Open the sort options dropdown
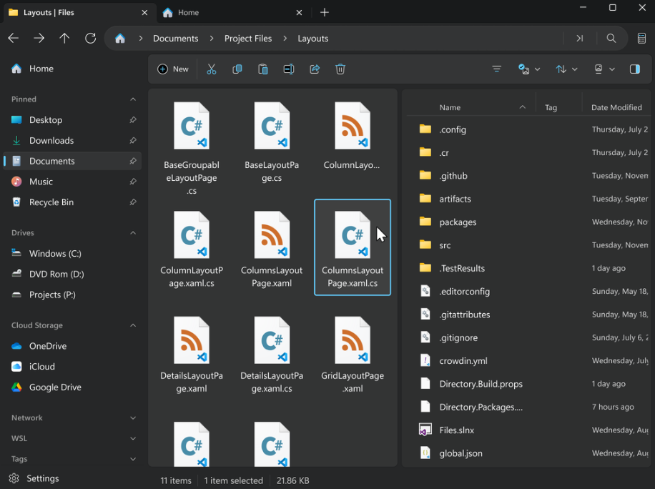Viewport: 655px width, 489px height. (566, 69)
